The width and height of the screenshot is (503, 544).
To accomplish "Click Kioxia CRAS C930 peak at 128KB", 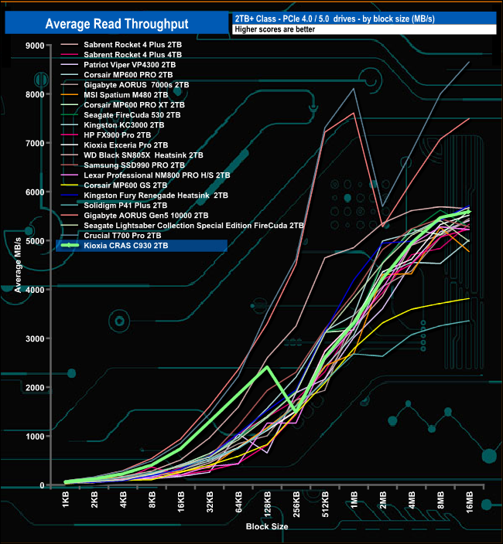I will 267,367.
